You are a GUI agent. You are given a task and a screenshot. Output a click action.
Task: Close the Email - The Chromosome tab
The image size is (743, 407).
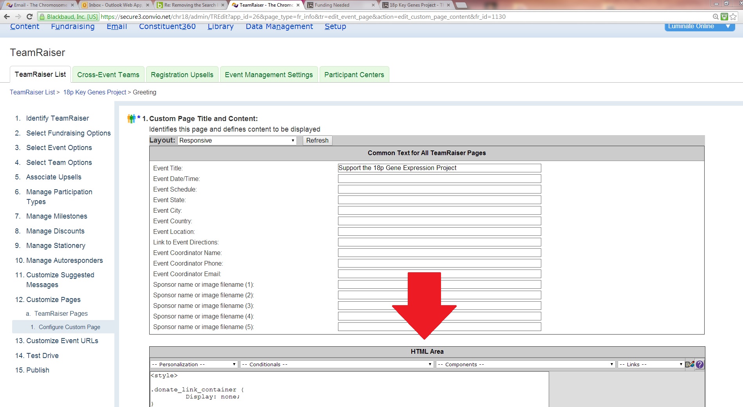(72, 5)
